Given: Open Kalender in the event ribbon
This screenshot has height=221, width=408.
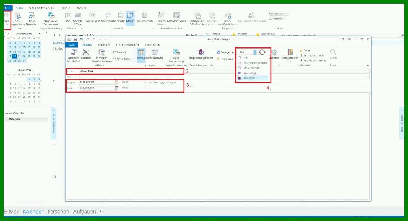Looking at the screenshot, I should (120, 52).
